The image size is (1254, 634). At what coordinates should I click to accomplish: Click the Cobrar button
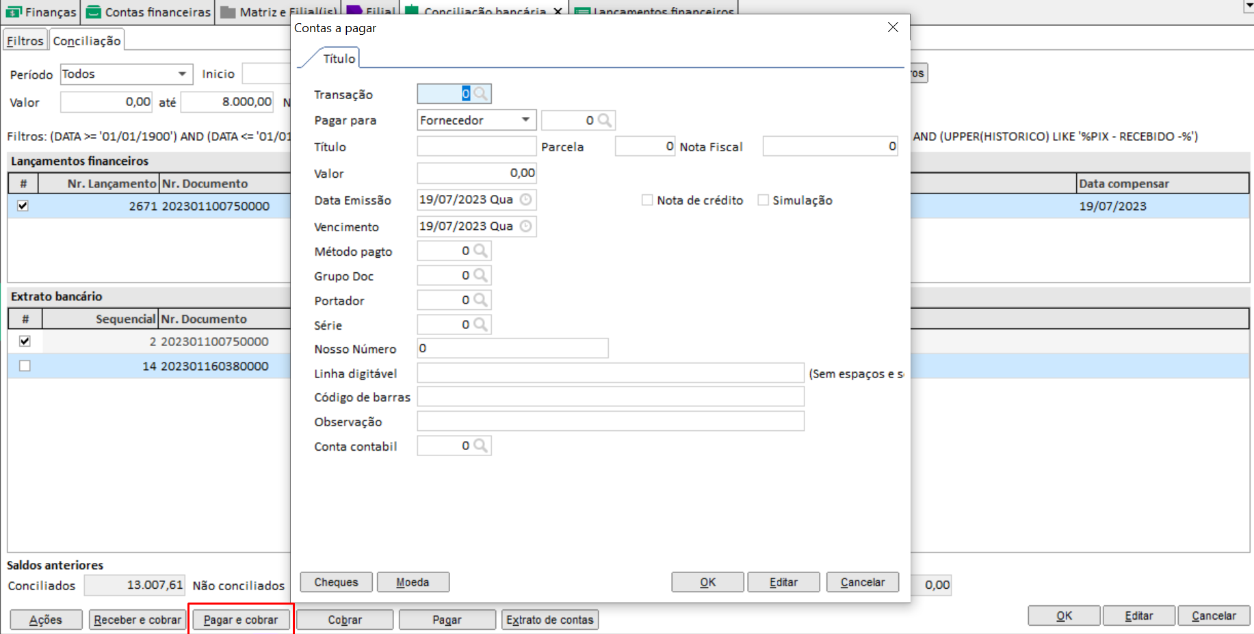pos(345,620)
